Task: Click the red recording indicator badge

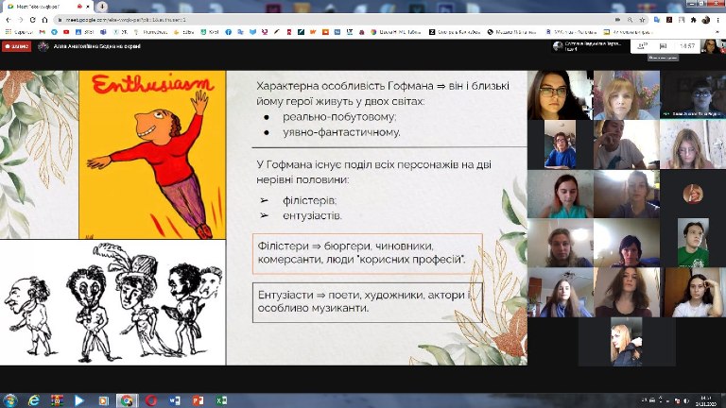Action: (17, 46)
